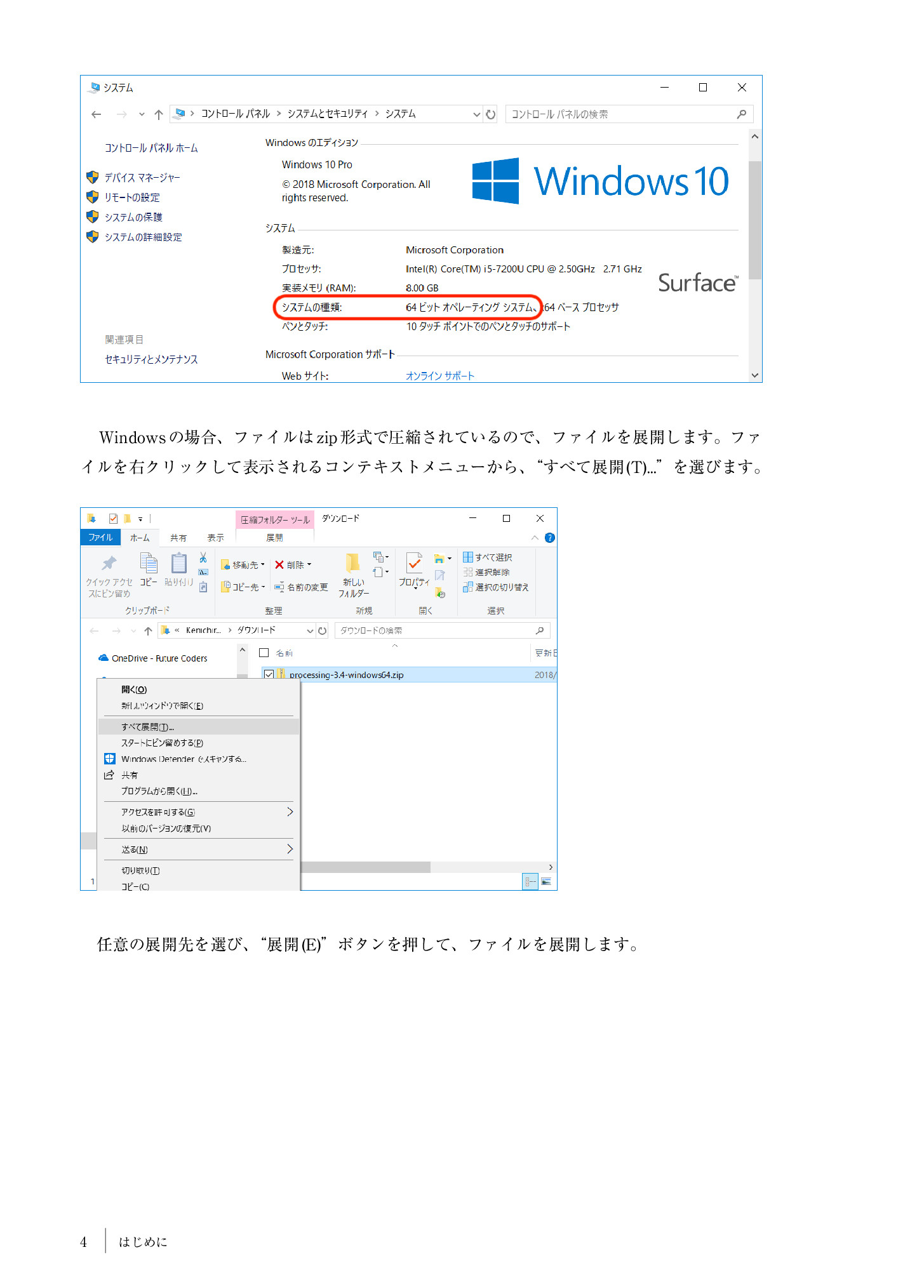
Task: Open the Online support (オンライン サポート) link
Action: coord(440,376)
